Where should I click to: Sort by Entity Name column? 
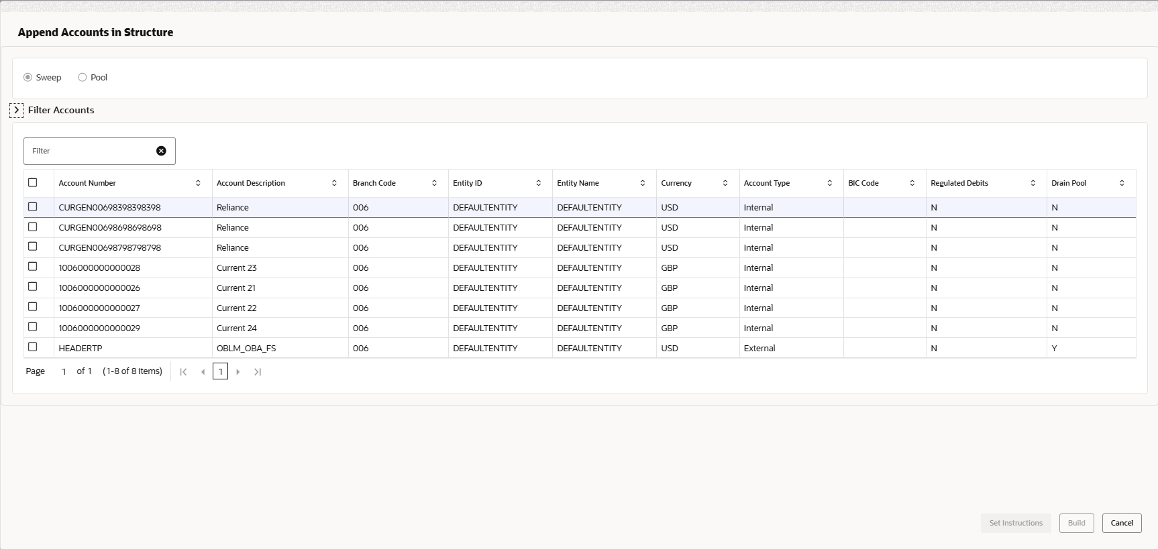642,183
